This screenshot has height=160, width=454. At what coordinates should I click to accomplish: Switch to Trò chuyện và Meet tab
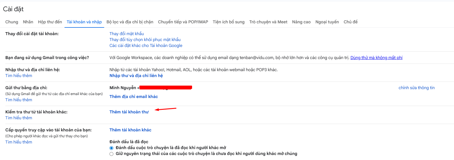click(268, 22)
